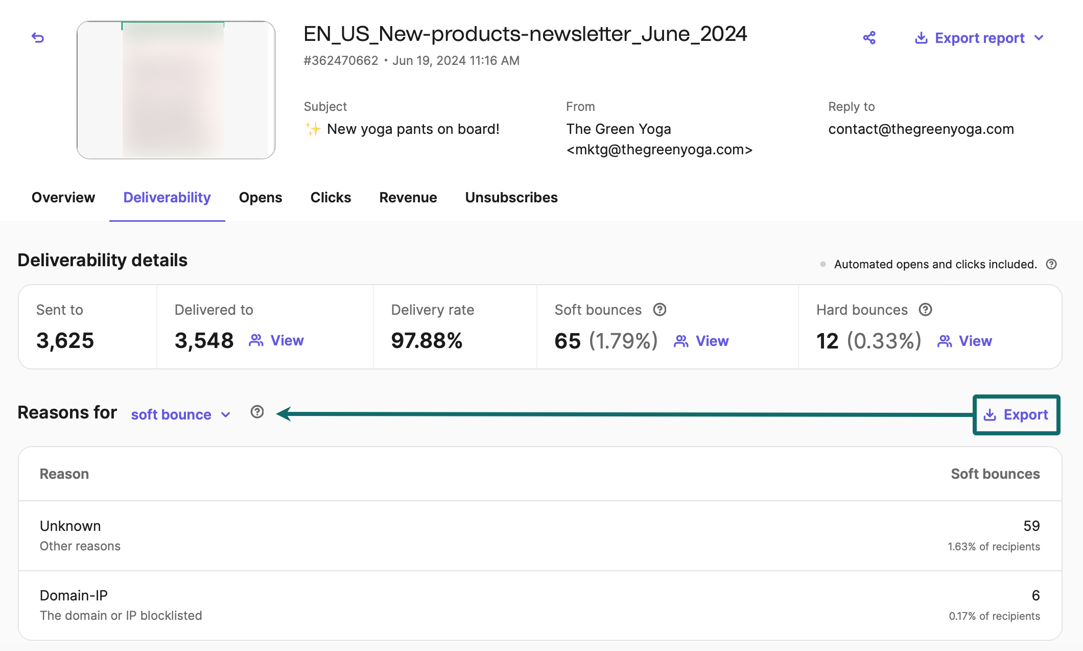This screenshot has width=1083, height=651.
Task: Click the Export report download icon
Action: (x=921, y=38)
